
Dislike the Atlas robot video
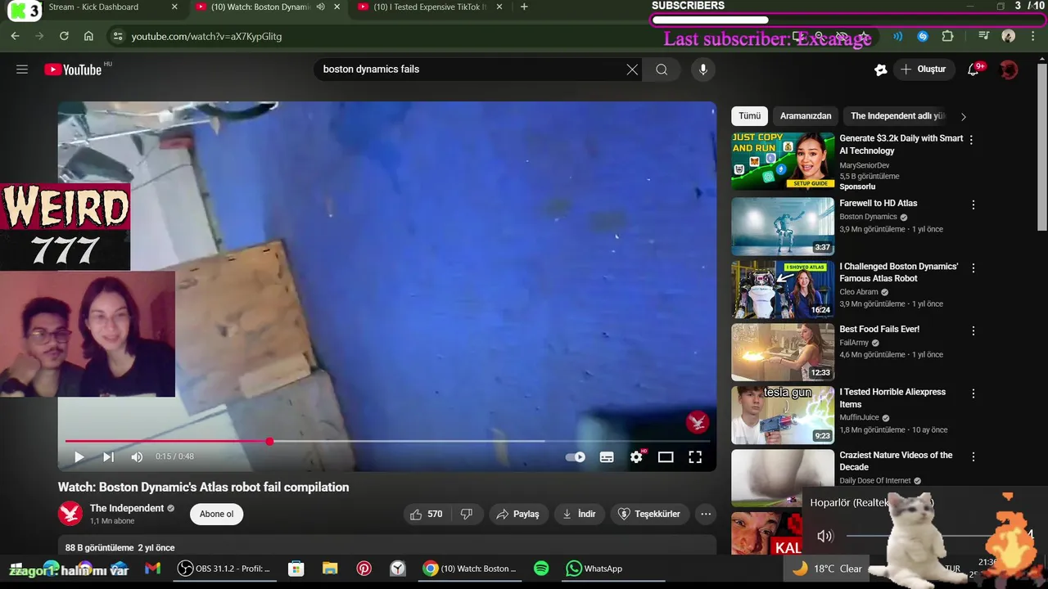[x=467, y=514]
